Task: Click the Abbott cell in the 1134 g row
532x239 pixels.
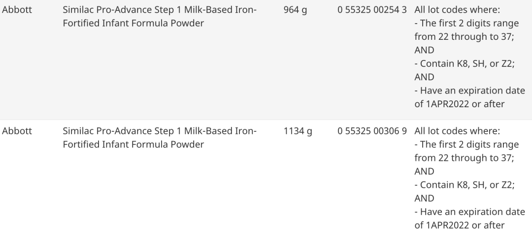Action: [x=17, y=131]
